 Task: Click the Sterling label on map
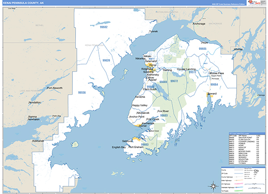pyautogui.click(x=167, y=70)
